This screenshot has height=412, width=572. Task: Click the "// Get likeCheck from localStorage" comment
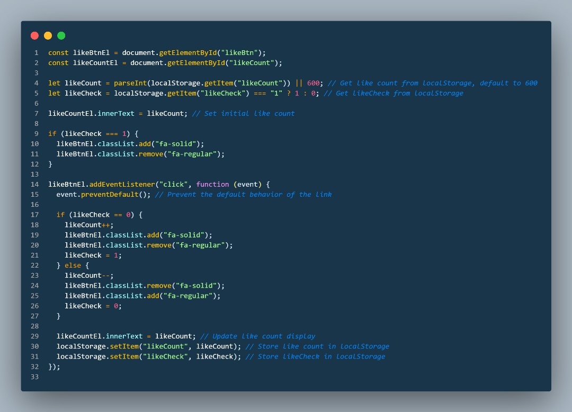[x=393, y=93]
